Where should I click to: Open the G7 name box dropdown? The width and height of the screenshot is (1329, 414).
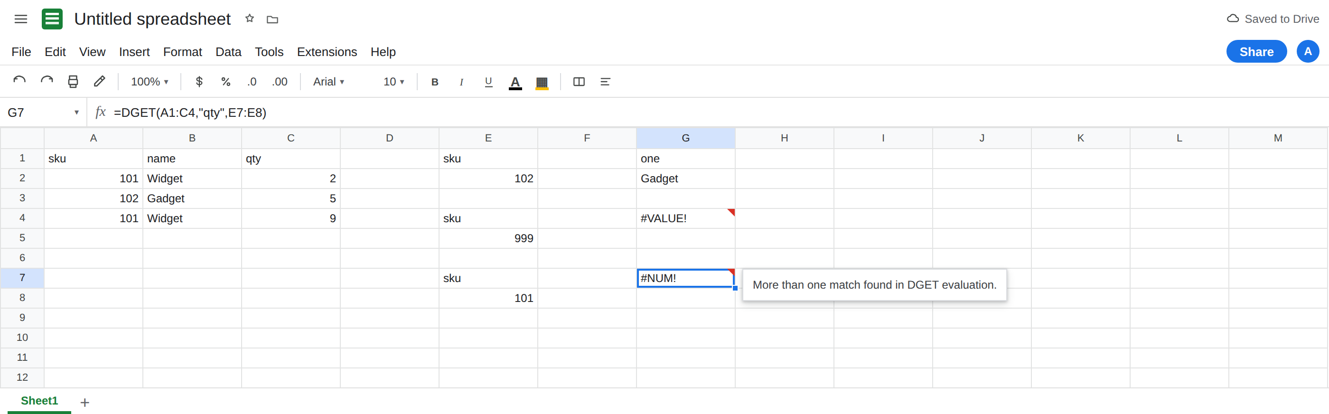[x=76, y=113]
